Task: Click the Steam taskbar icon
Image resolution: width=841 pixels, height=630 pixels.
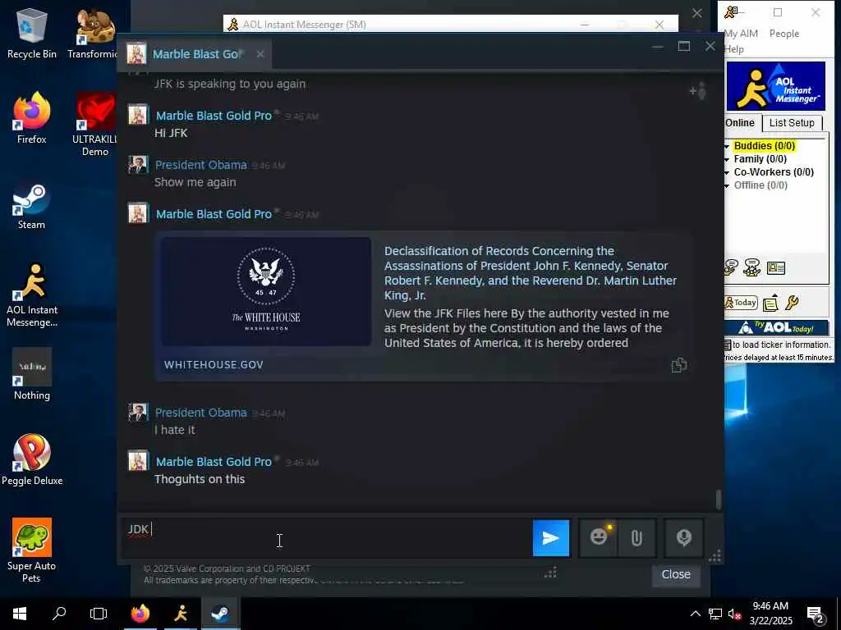Action: (220, 614)
